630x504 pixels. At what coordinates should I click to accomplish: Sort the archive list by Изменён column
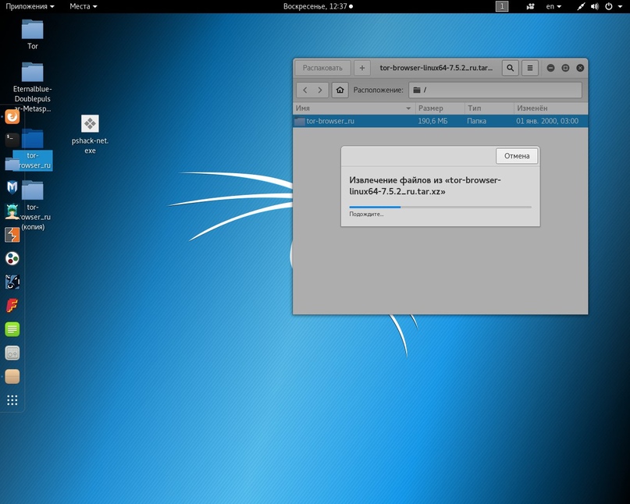pyautogui.click(x=551, y=108)
